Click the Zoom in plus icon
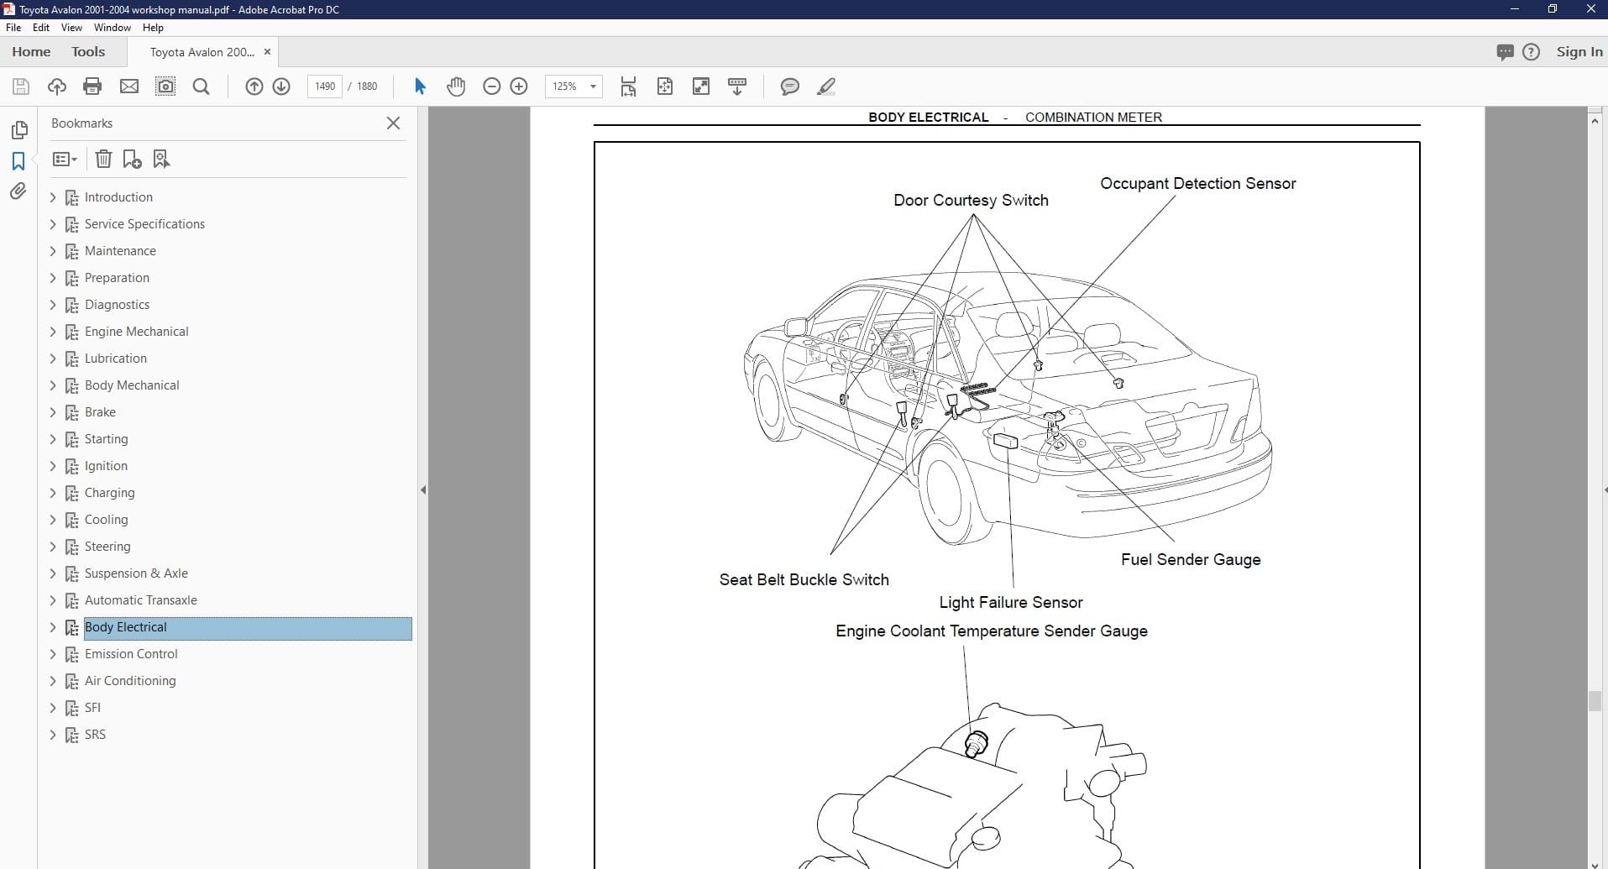This screenshot has width=1608, height=869. click(519, 86)
